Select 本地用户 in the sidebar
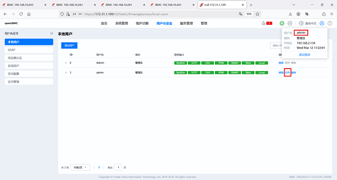Image resolution: width=337 pixels, height=180 pixels. pos(29,42)
